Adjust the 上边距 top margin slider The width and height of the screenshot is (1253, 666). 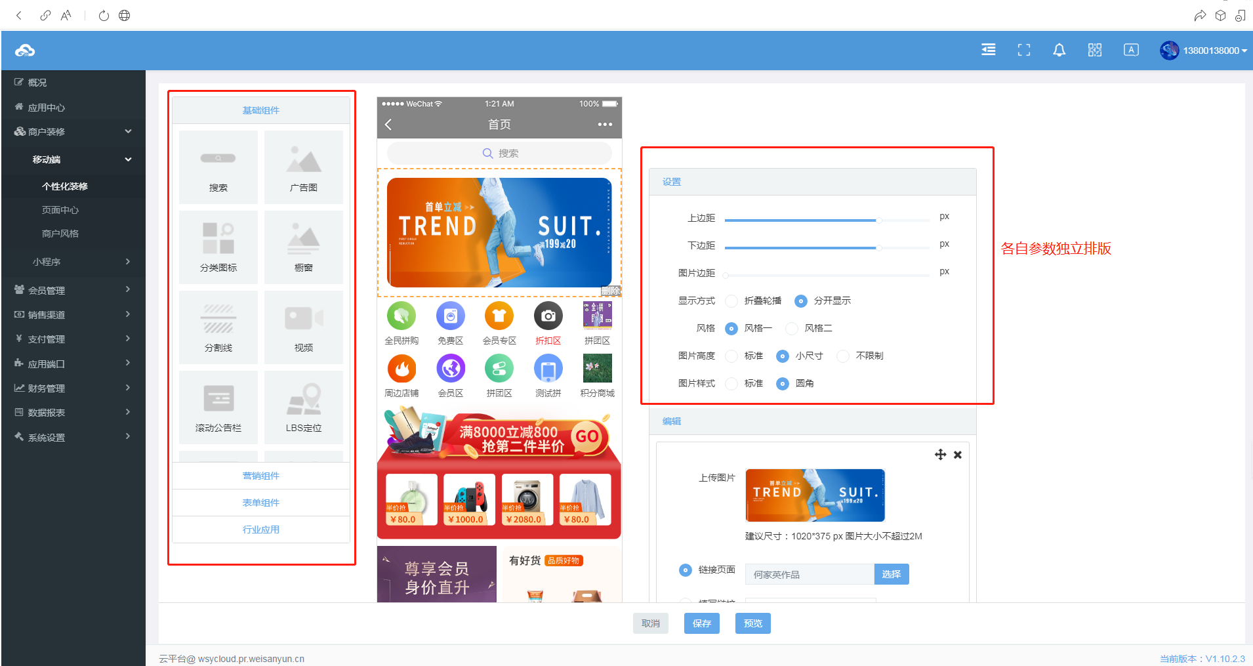point(827,220)
